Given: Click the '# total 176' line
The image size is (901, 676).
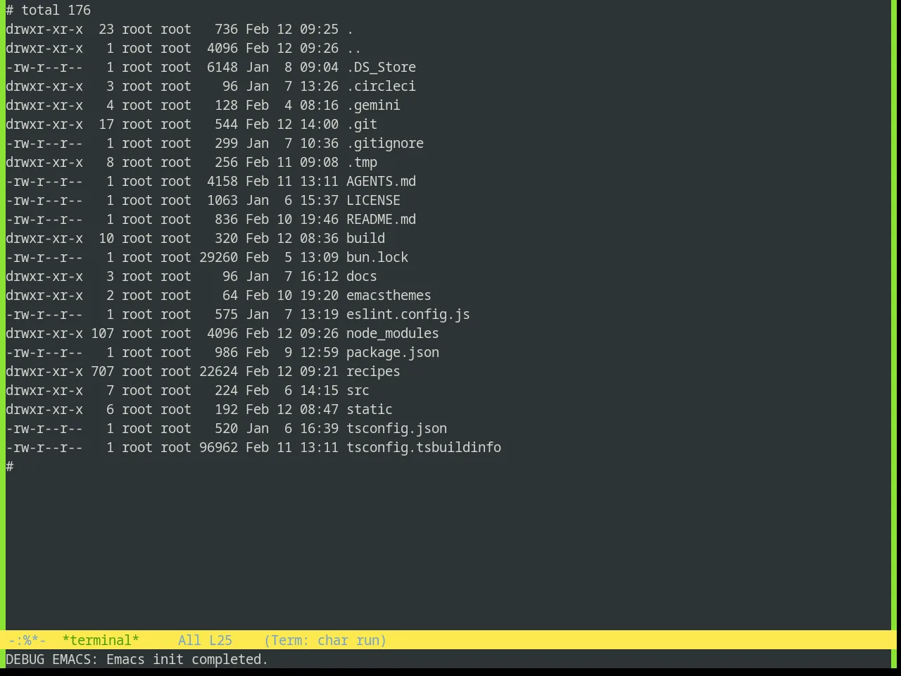Looking at the screenshot, I should [x=49, y=10].
